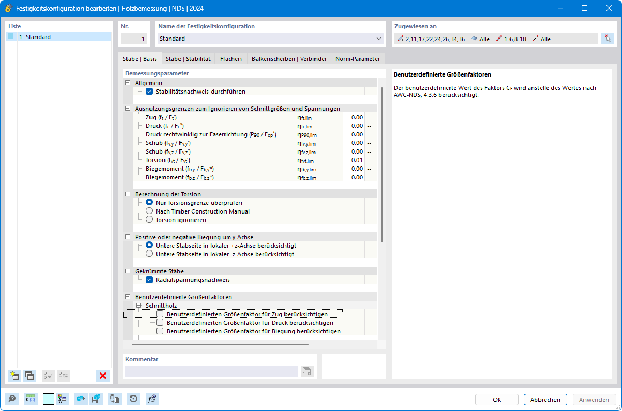Toggle Radialspannungsnachweis checkbox
622x411 pixels.
[149, 280]
